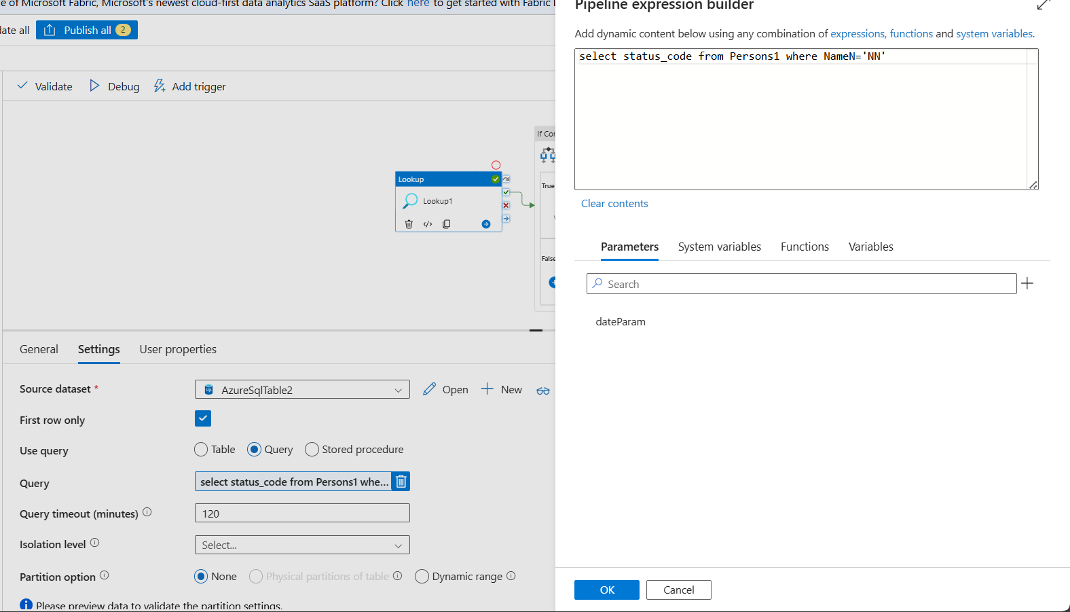Click blue arrow add-output icon on Lookup1
Screen dimensions: 1070x612
tap(486, 224)
